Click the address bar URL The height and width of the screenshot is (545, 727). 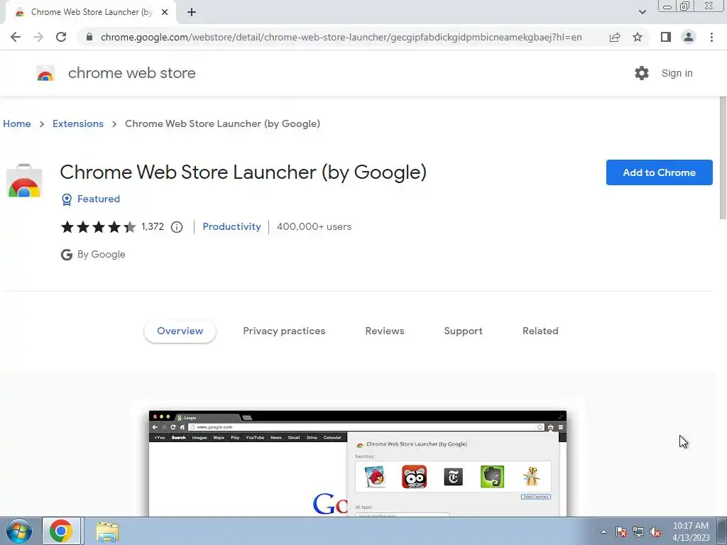point(341,37)
